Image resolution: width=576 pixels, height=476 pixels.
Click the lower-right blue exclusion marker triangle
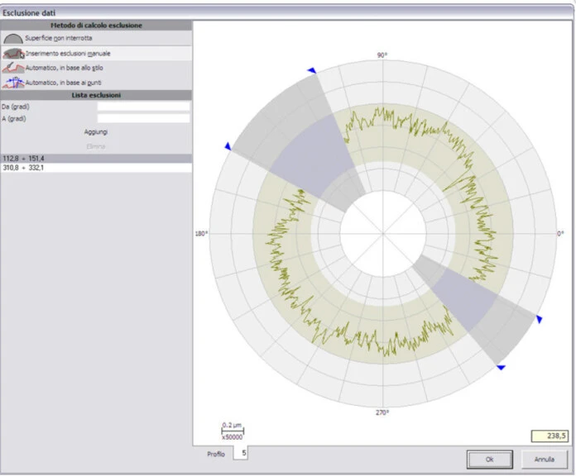[501, 366]
